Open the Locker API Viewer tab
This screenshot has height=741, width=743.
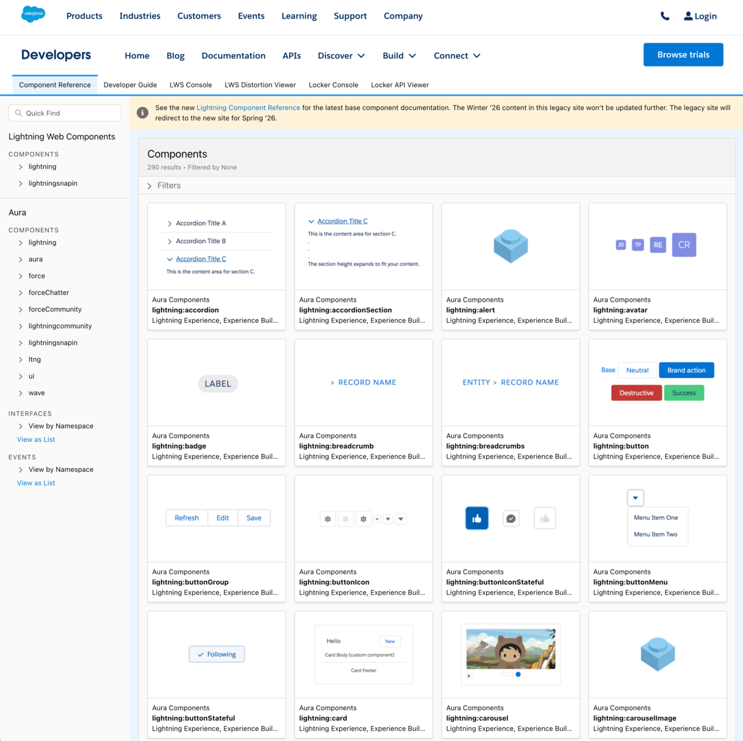tap(400, 85)
